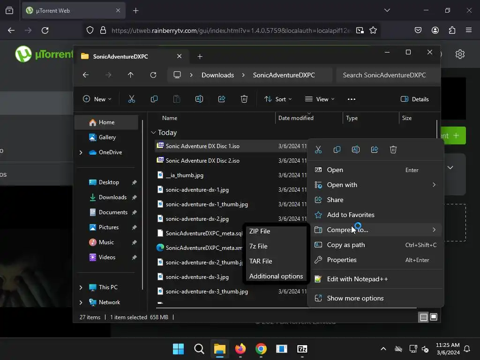The height and width of the screenshot is (360, 480).
Task: Click Show more options
Action: pyautogui.click(x=375, y=299)
